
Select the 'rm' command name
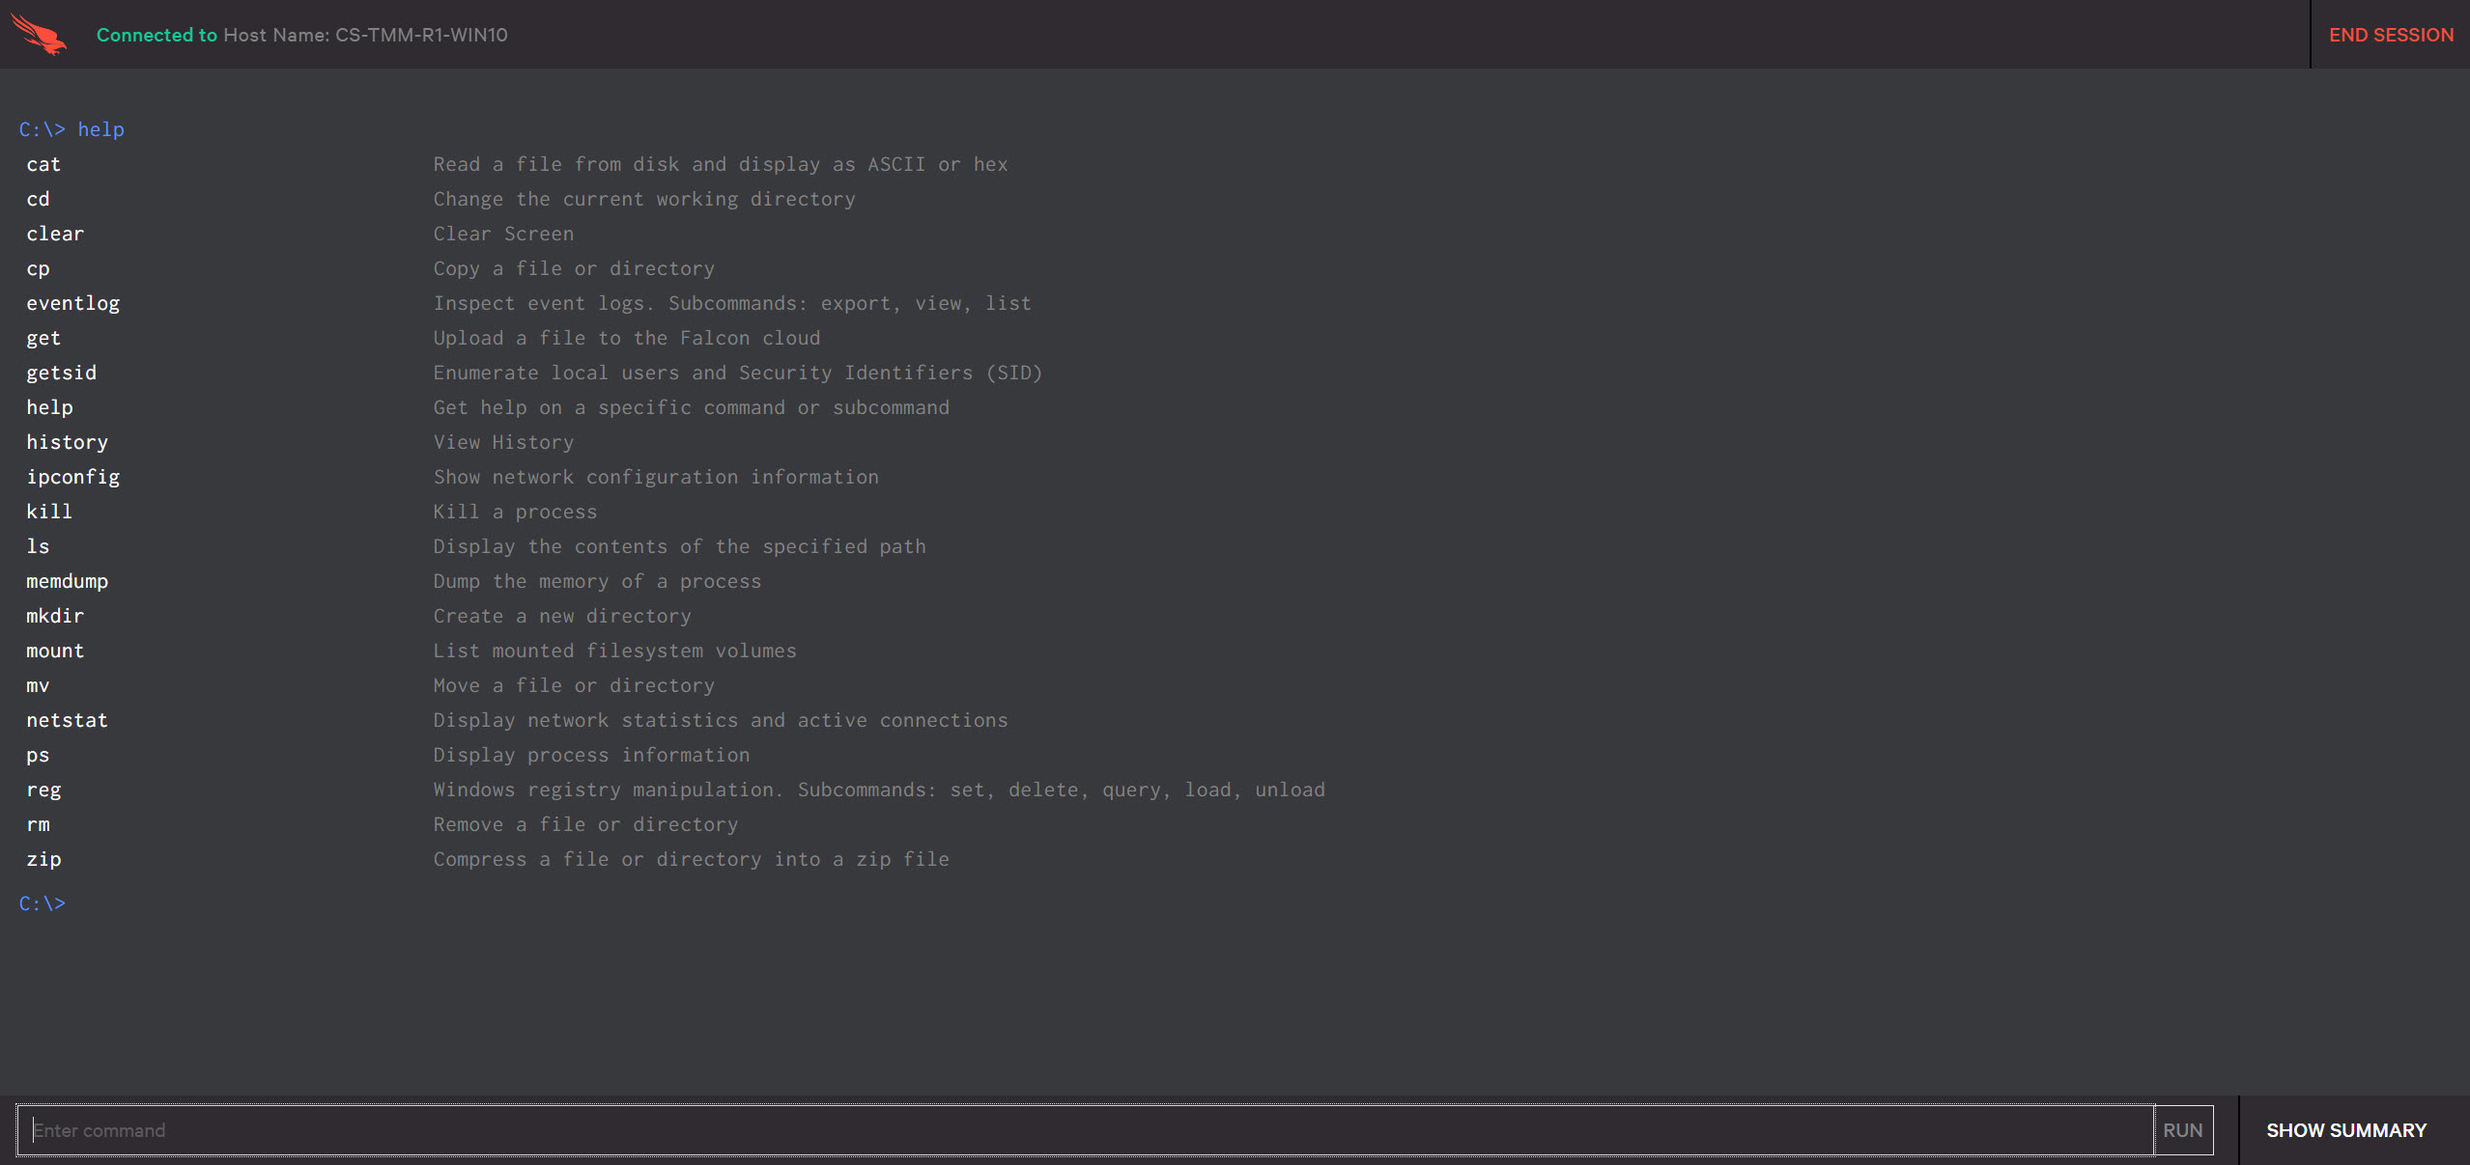pyautogui.click(x=38, y=824)
